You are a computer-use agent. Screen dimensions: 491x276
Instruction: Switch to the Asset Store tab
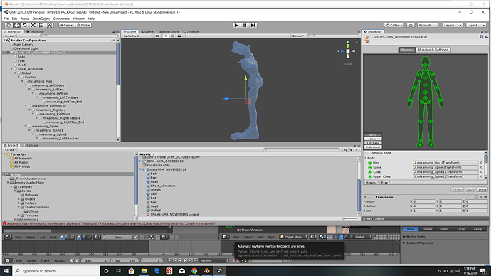click(x=169, y=31)
